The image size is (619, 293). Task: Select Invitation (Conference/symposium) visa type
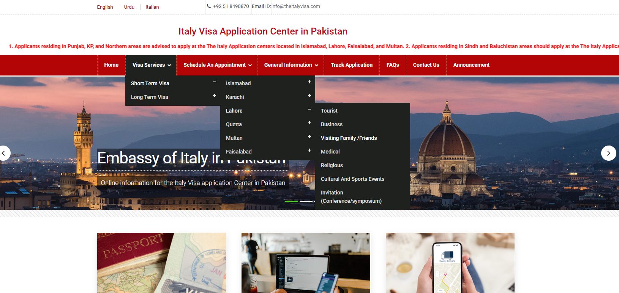(x=351, y=197)
